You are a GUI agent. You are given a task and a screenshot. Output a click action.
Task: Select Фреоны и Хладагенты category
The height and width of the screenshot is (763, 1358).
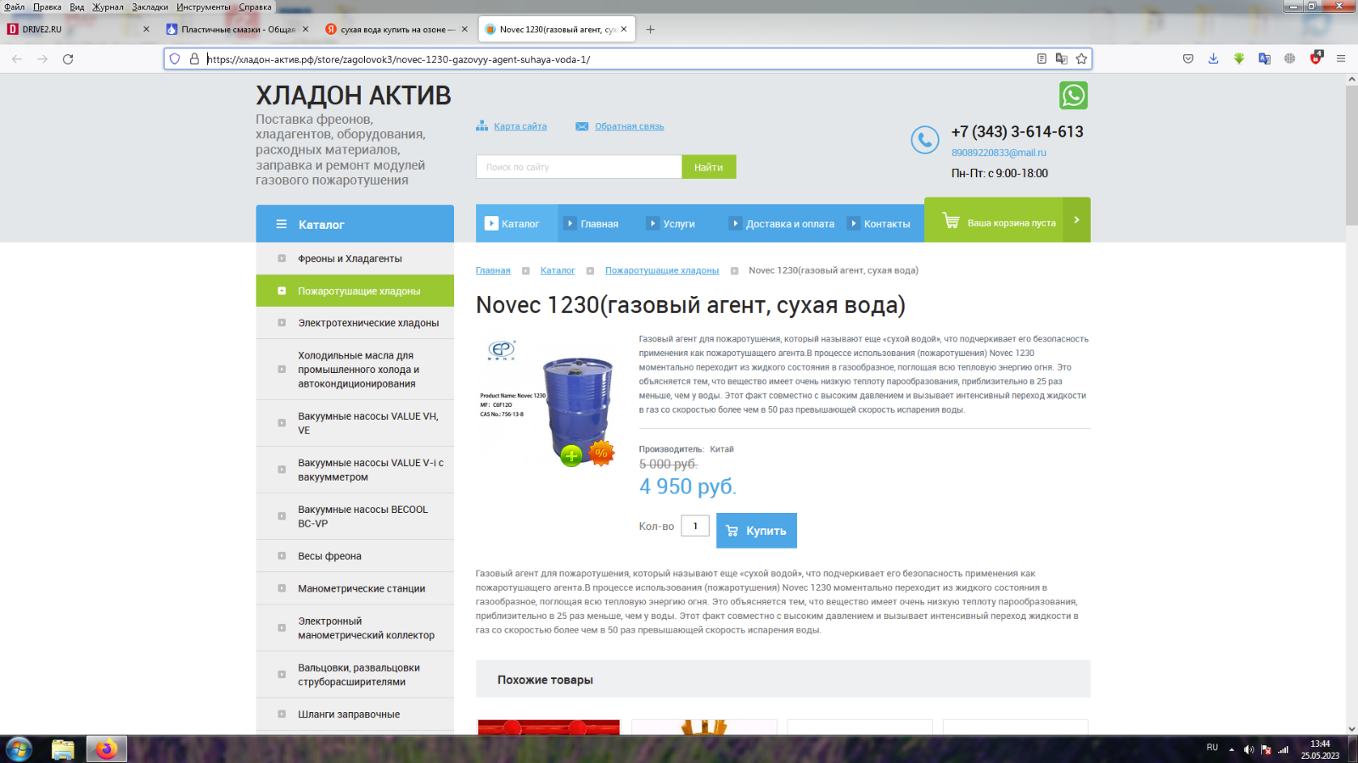[355, 259]
